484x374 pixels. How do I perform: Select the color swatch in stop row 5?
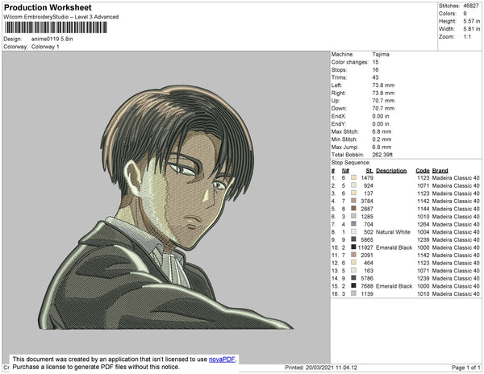click(354, 209)
